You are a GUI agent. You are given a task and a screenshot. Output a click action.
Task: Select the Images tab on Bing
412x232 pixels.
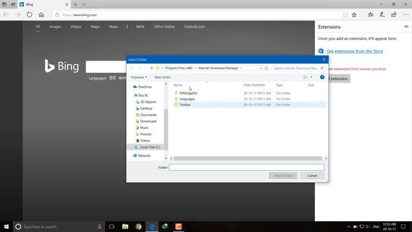[55, 26]
